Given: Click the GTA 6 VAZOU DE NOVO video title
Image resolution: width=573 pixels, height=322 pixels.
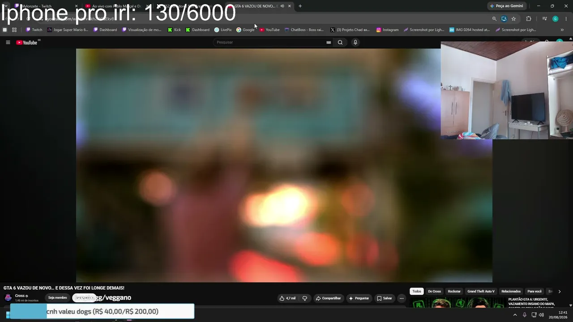Looking at the screenshot, I should click(64, 288).
